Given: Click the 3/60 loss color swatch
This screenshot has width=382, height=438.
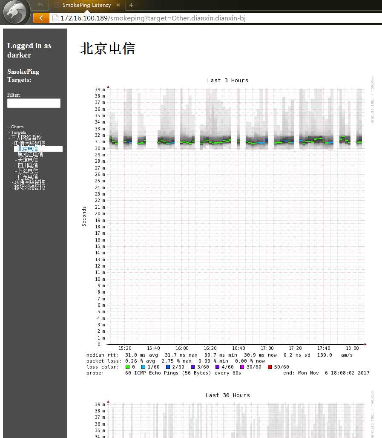Looking at the screenshot, I should pos(192,367).
